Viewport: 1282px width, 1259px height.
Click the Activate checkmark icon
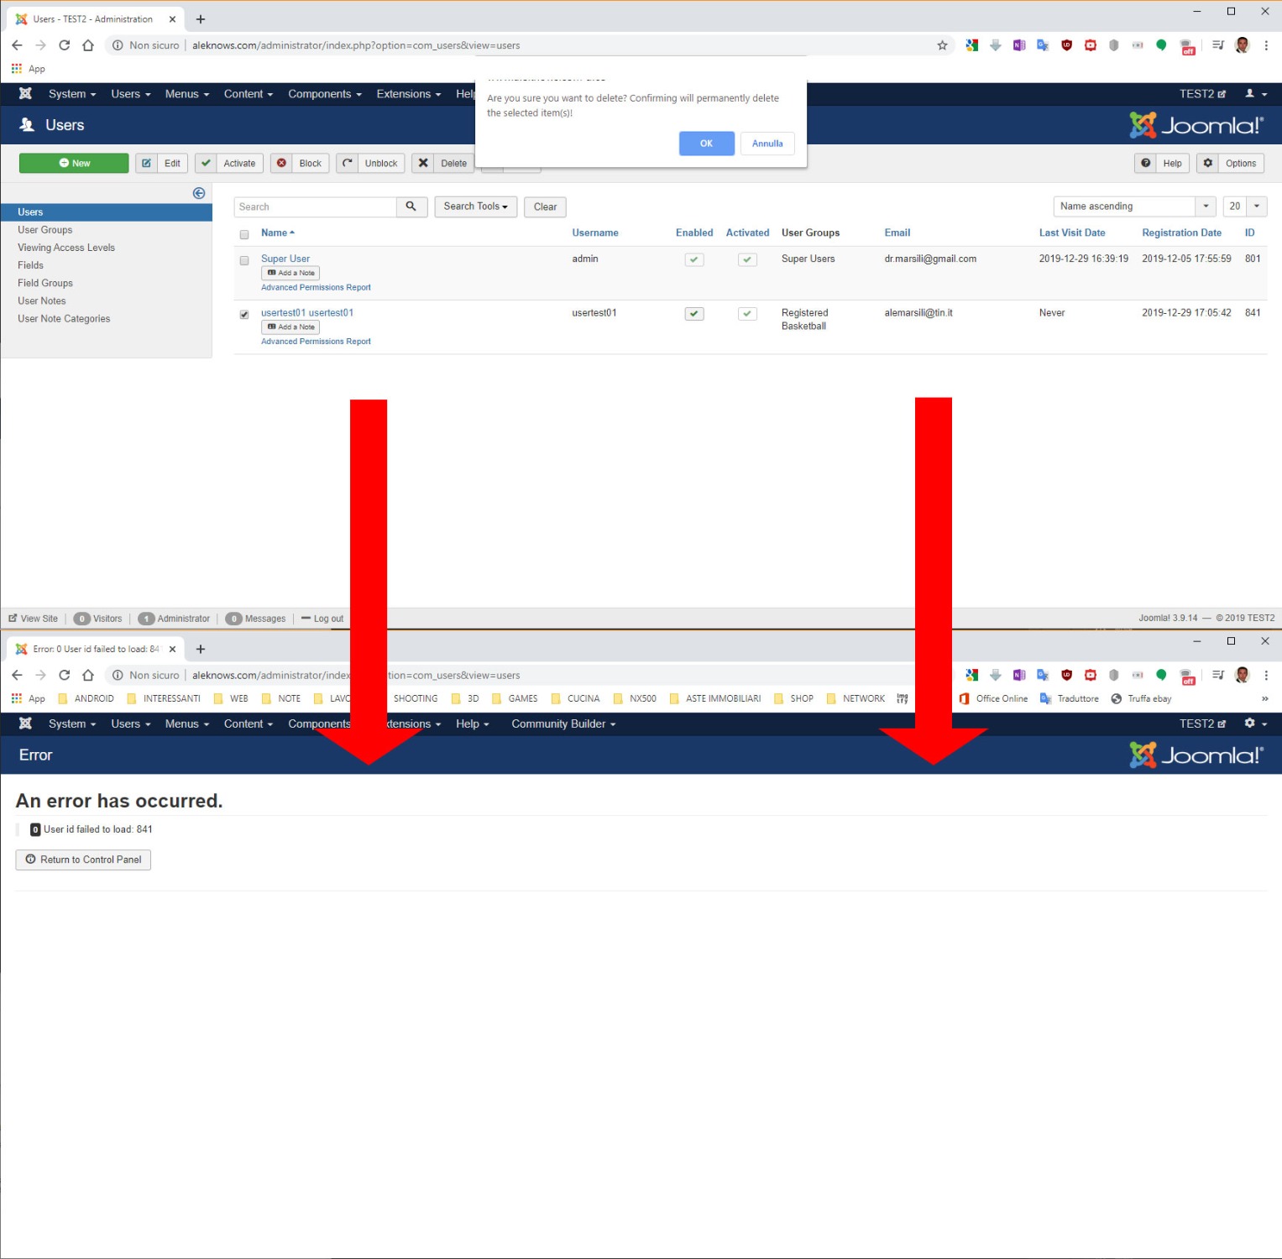[206, 163]
